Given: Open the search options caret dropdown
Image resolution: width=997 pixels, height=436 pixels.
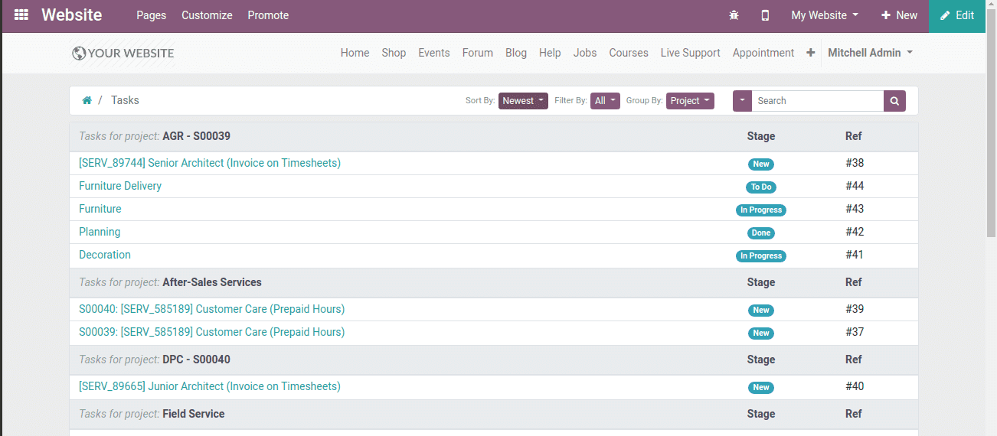Looking at the screenshot, I should coord(742,101).
